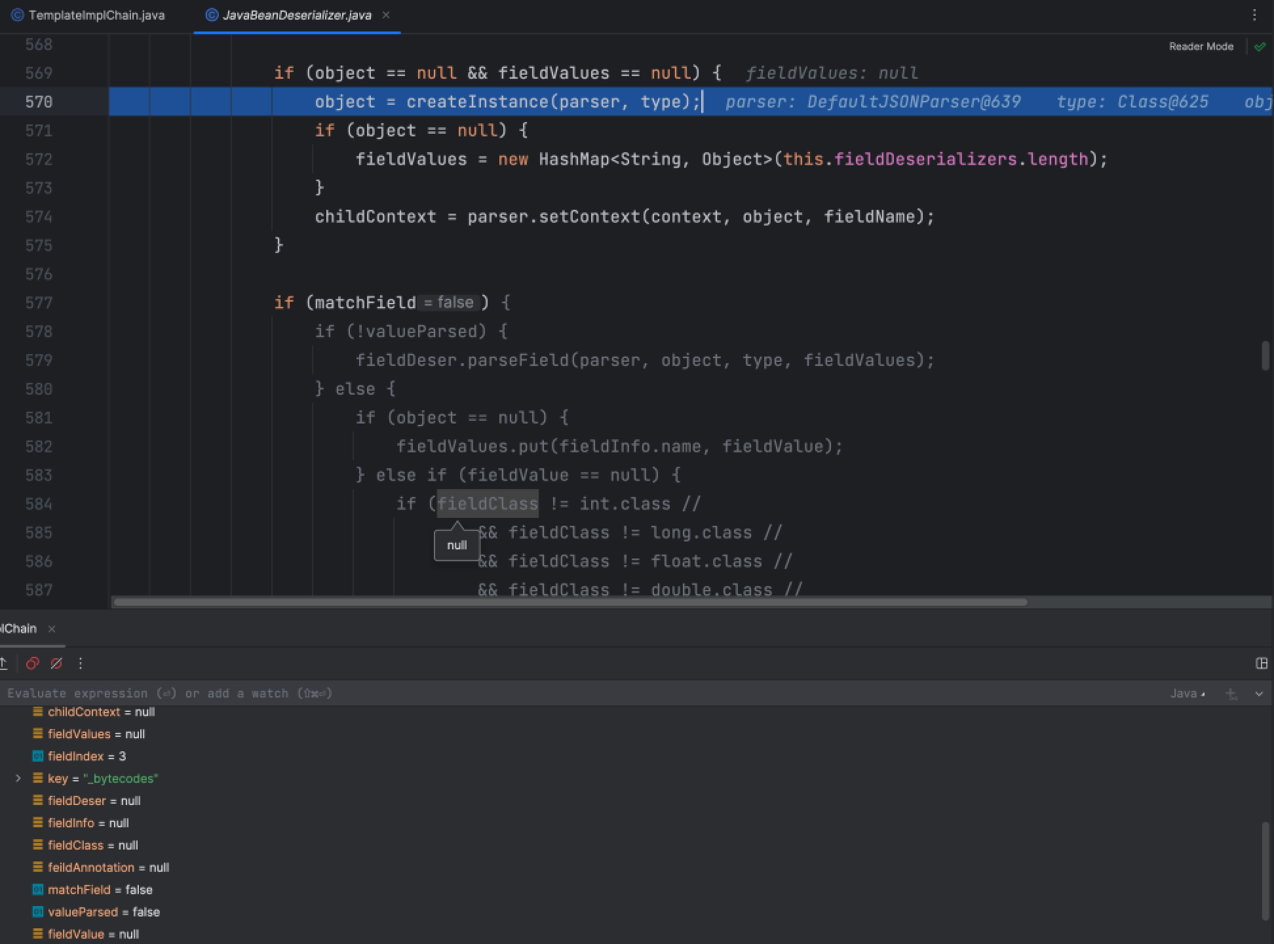Add expression to watches with plus icon
The image size is (1274, 944).
pyautogui.click(x=1231, y=694)
